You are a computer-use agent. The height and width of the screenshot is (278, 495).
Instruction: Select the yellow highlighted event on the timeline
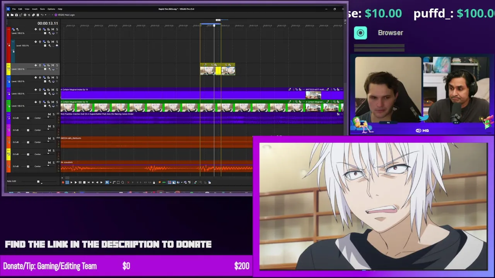[x=218, y=71]
